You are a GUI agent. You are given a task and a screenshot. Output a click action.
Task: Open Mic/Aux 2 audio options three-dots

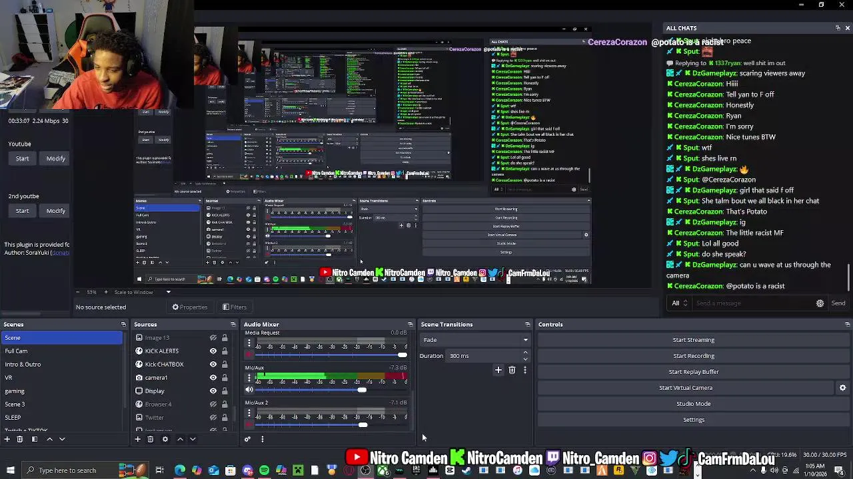pyautogui.click(x=249, y=413)
